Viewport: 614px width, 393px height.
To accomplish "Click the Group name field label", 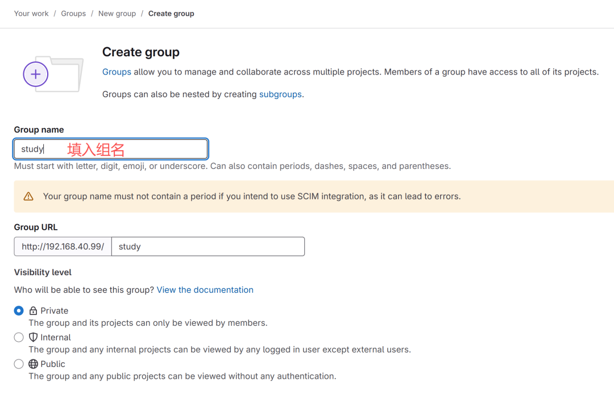I will (39, 130).
